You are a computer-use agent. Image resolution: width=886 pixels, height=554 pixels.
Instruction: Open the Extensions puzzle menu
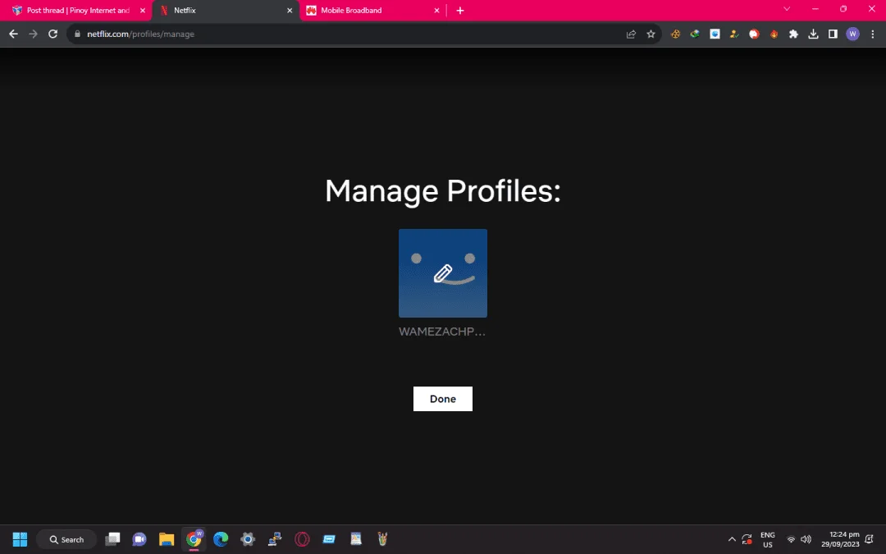click(793, 34)
